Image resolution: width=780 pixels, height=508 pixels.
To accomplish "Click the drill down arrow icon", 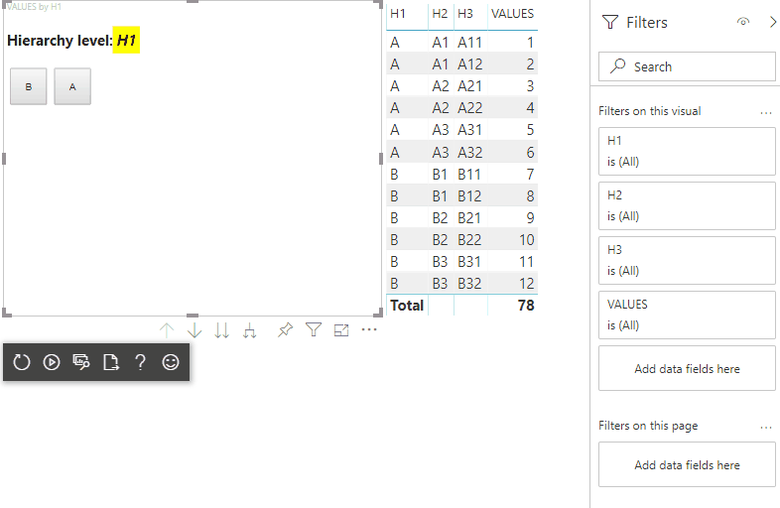I will tap(195, 330).
